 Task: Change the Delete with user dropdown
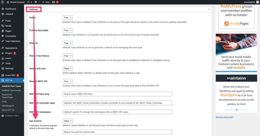[x=68, y=69]
